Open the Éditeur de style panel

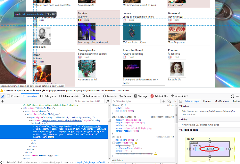[x=69, y=96]
